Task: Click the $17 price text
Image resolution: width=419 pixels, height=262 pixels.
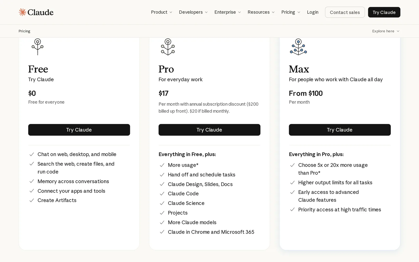Action: tap(164, 93)
